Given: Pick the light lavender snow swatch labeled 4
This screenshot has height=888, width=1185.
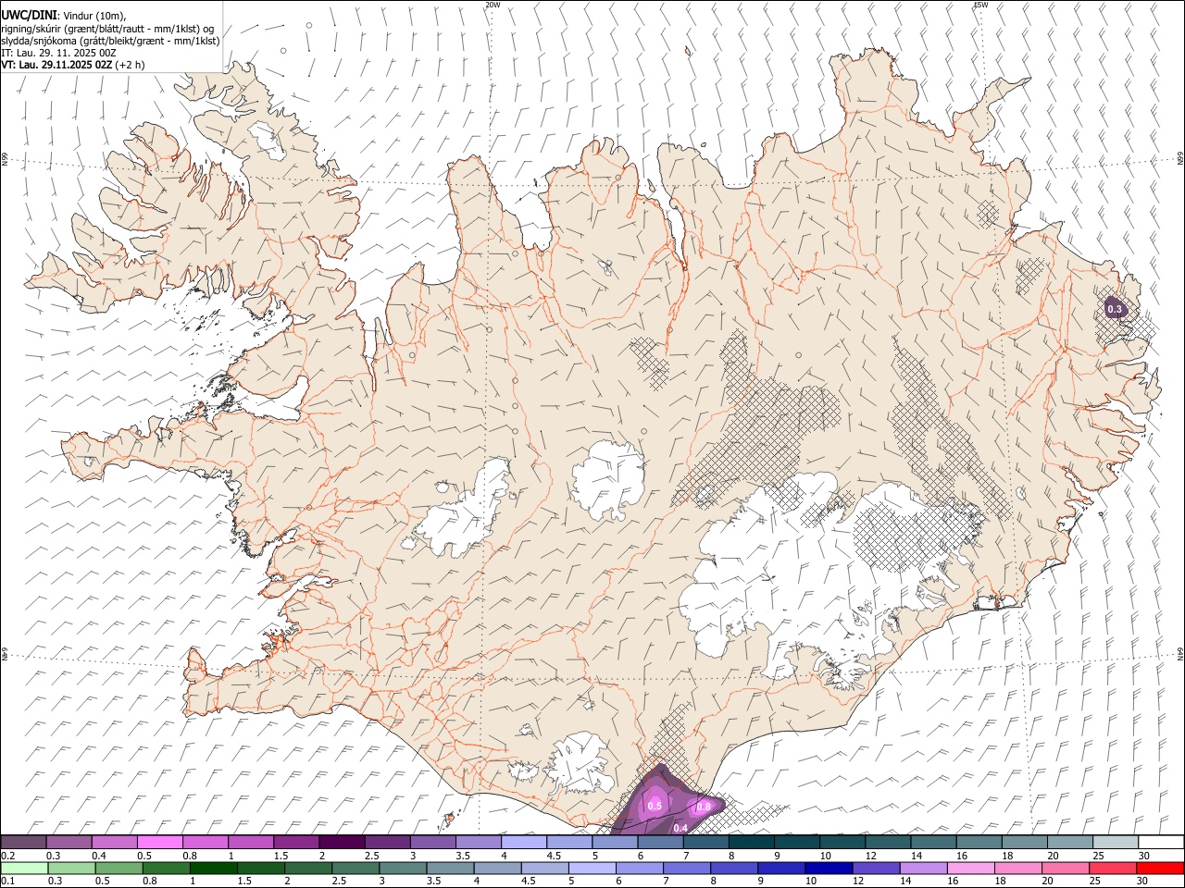Looking at the screenshot, I should (524, 842).
